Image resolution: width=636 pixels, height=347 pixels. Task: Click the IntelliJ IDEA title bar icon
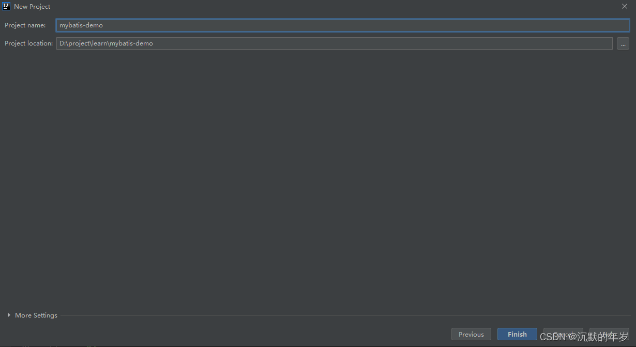6,6
